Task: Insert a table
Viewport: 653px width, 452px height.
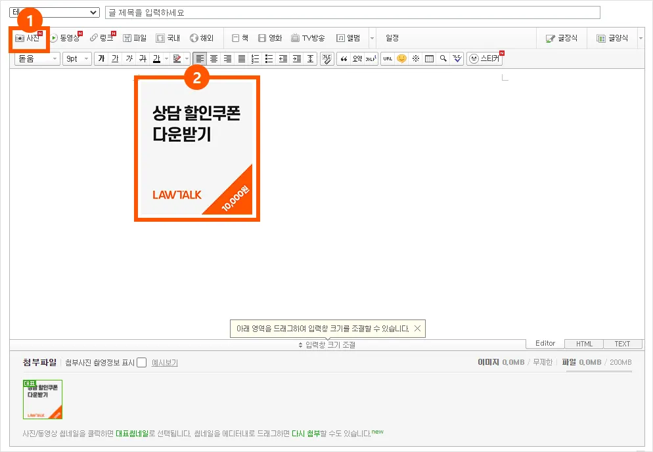Action: coord(429,58)
